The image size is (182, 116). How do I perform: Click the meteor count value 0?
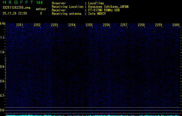click(x=41, y=13)
